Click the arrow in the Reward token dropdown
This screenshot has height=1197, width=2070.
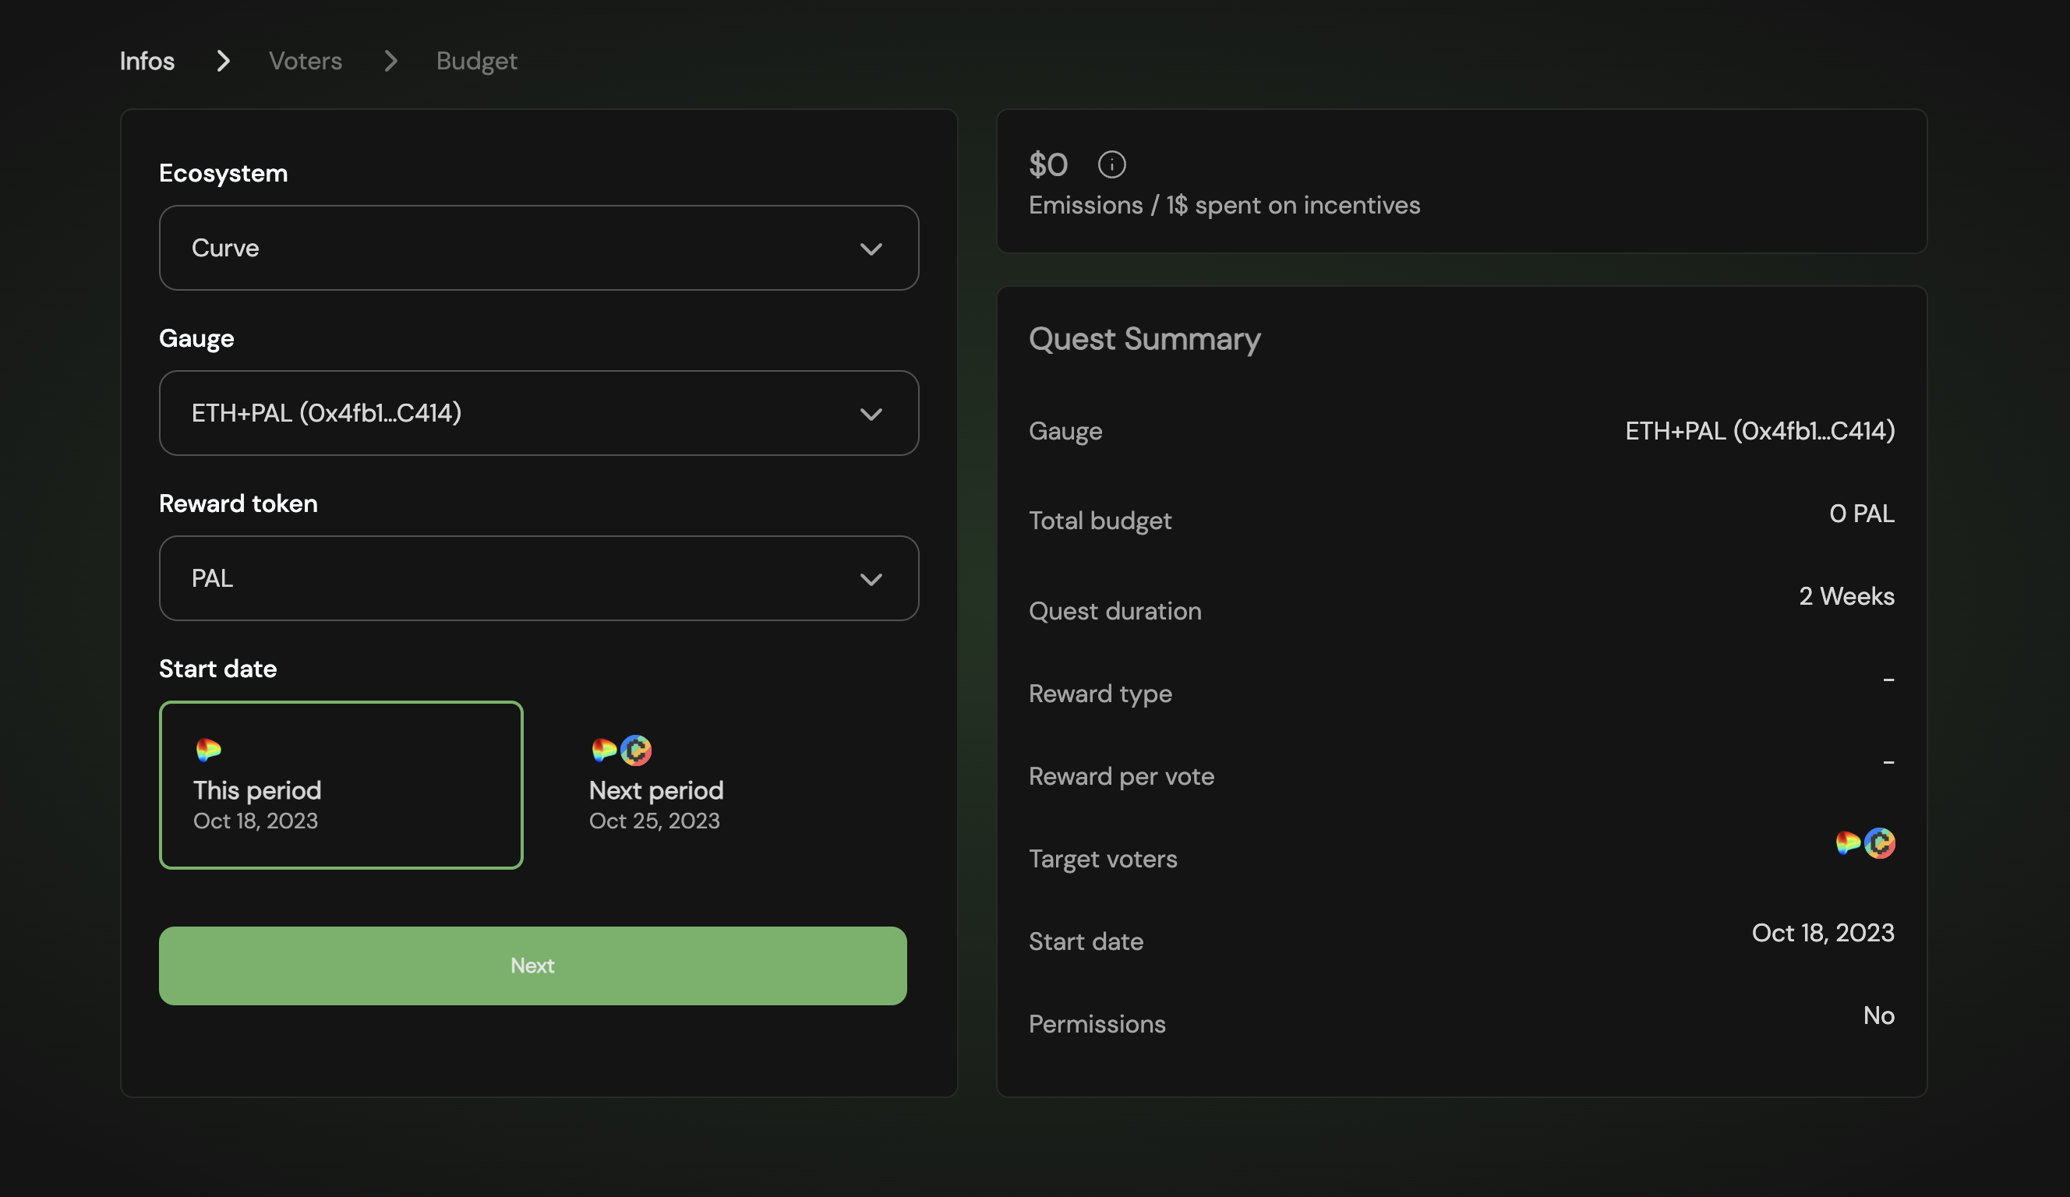tap(871, 578)
